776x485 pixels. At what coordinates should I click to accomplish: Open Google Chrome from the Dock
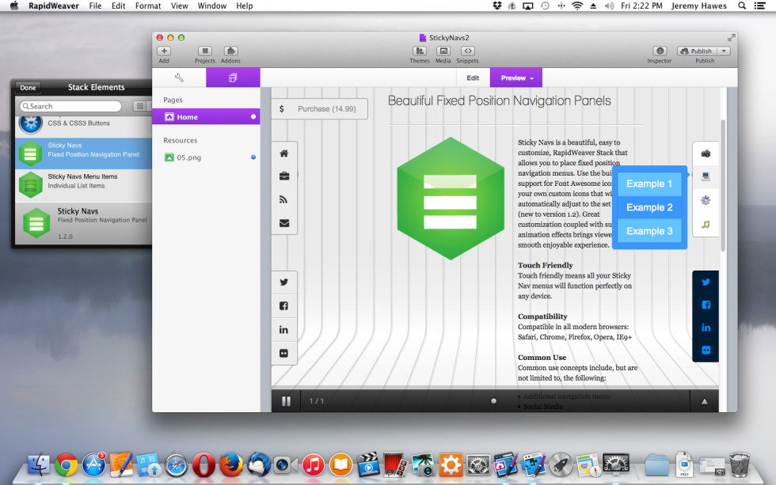[x=66, y=464]
